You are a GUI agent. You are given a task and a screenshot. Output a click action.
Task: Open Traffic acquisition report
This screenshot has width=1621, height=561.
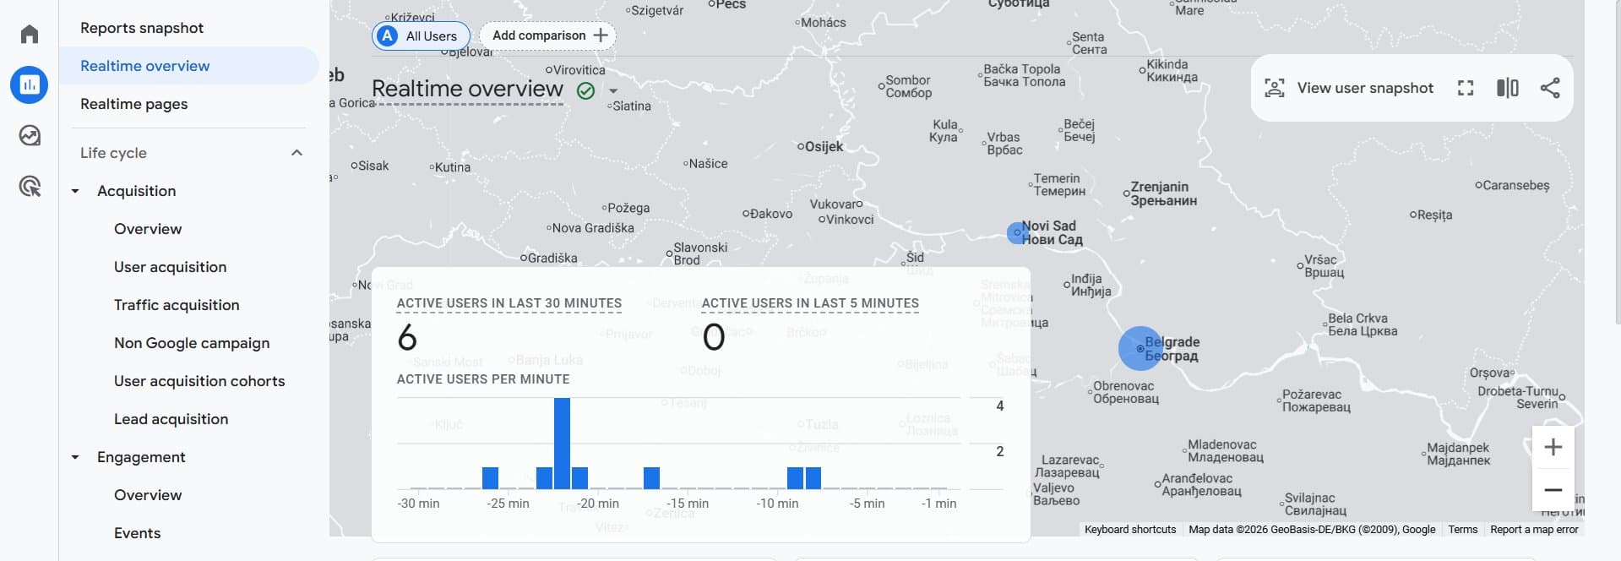177,305
